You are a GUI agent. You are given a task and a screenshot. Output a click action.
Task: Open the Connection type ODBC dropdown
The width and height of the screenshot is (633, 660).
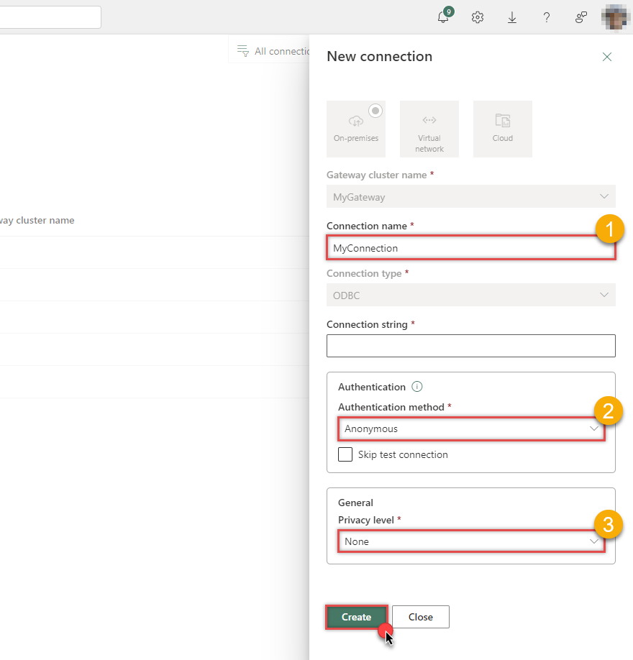[471, 295]
